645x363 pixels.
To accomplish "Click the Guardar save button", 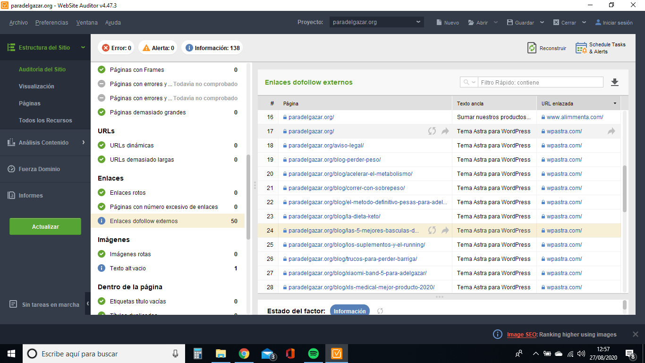I will tap(520, 22).
